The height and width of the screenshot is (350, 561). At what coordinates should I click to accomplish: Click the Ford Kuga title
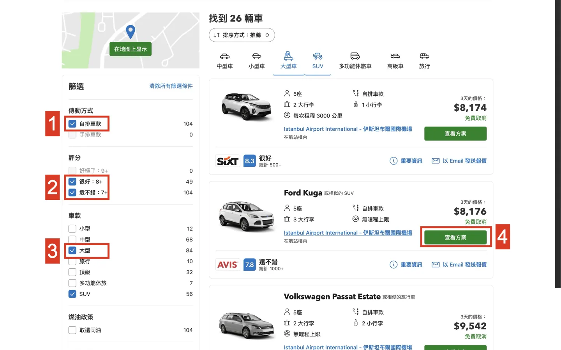303,193
